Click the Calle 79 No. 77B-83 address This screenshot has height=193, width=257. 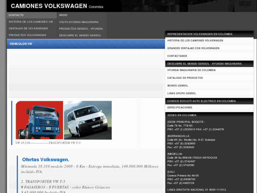coord(180,126)
